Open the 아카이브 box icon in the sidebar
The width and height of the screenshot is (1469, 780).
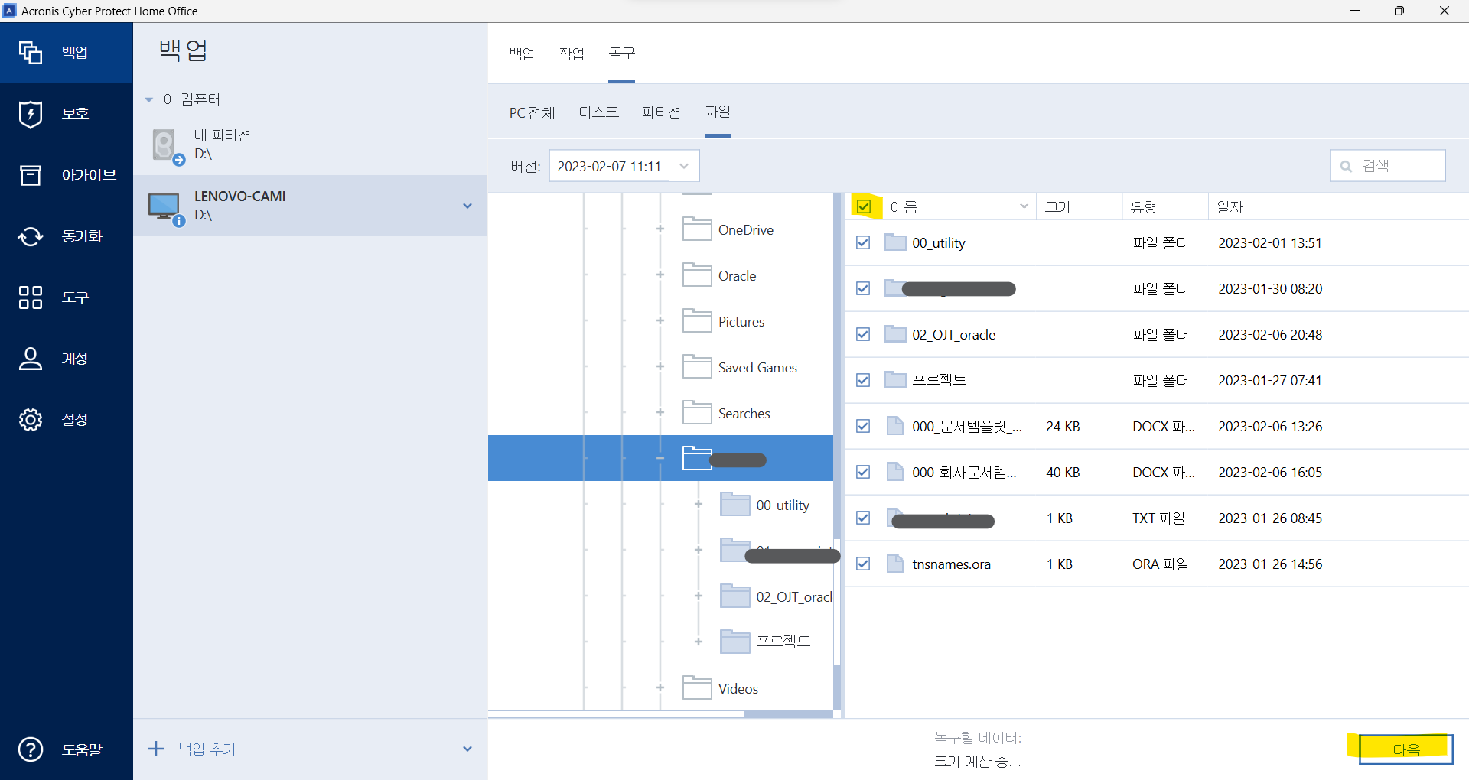click(x=31, y=175)
